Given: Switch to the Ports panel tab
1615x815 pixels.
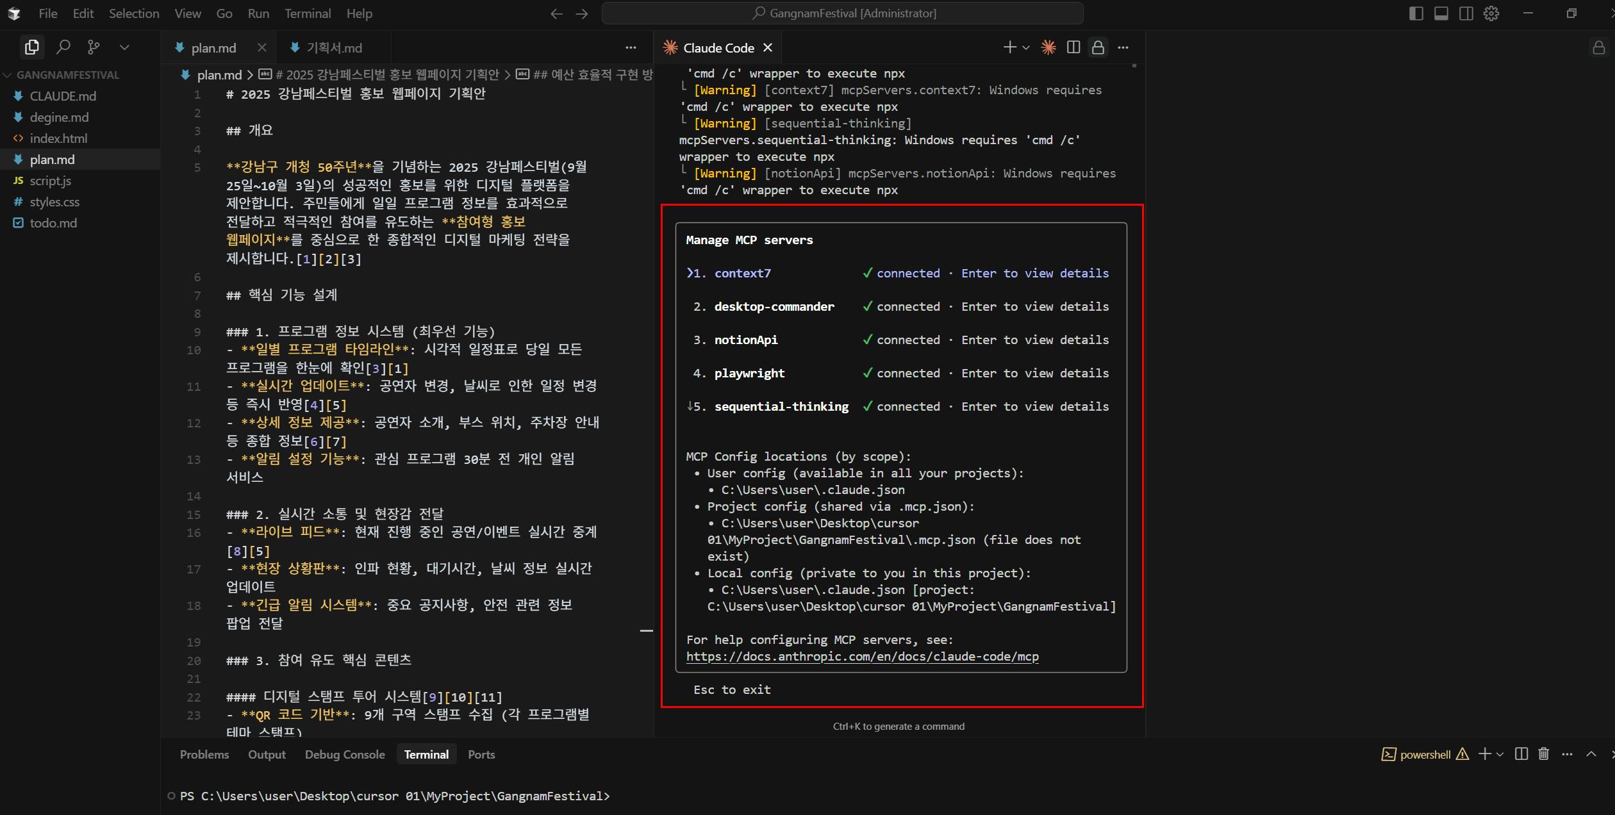Looking at the screenshot, I should 481,754.
